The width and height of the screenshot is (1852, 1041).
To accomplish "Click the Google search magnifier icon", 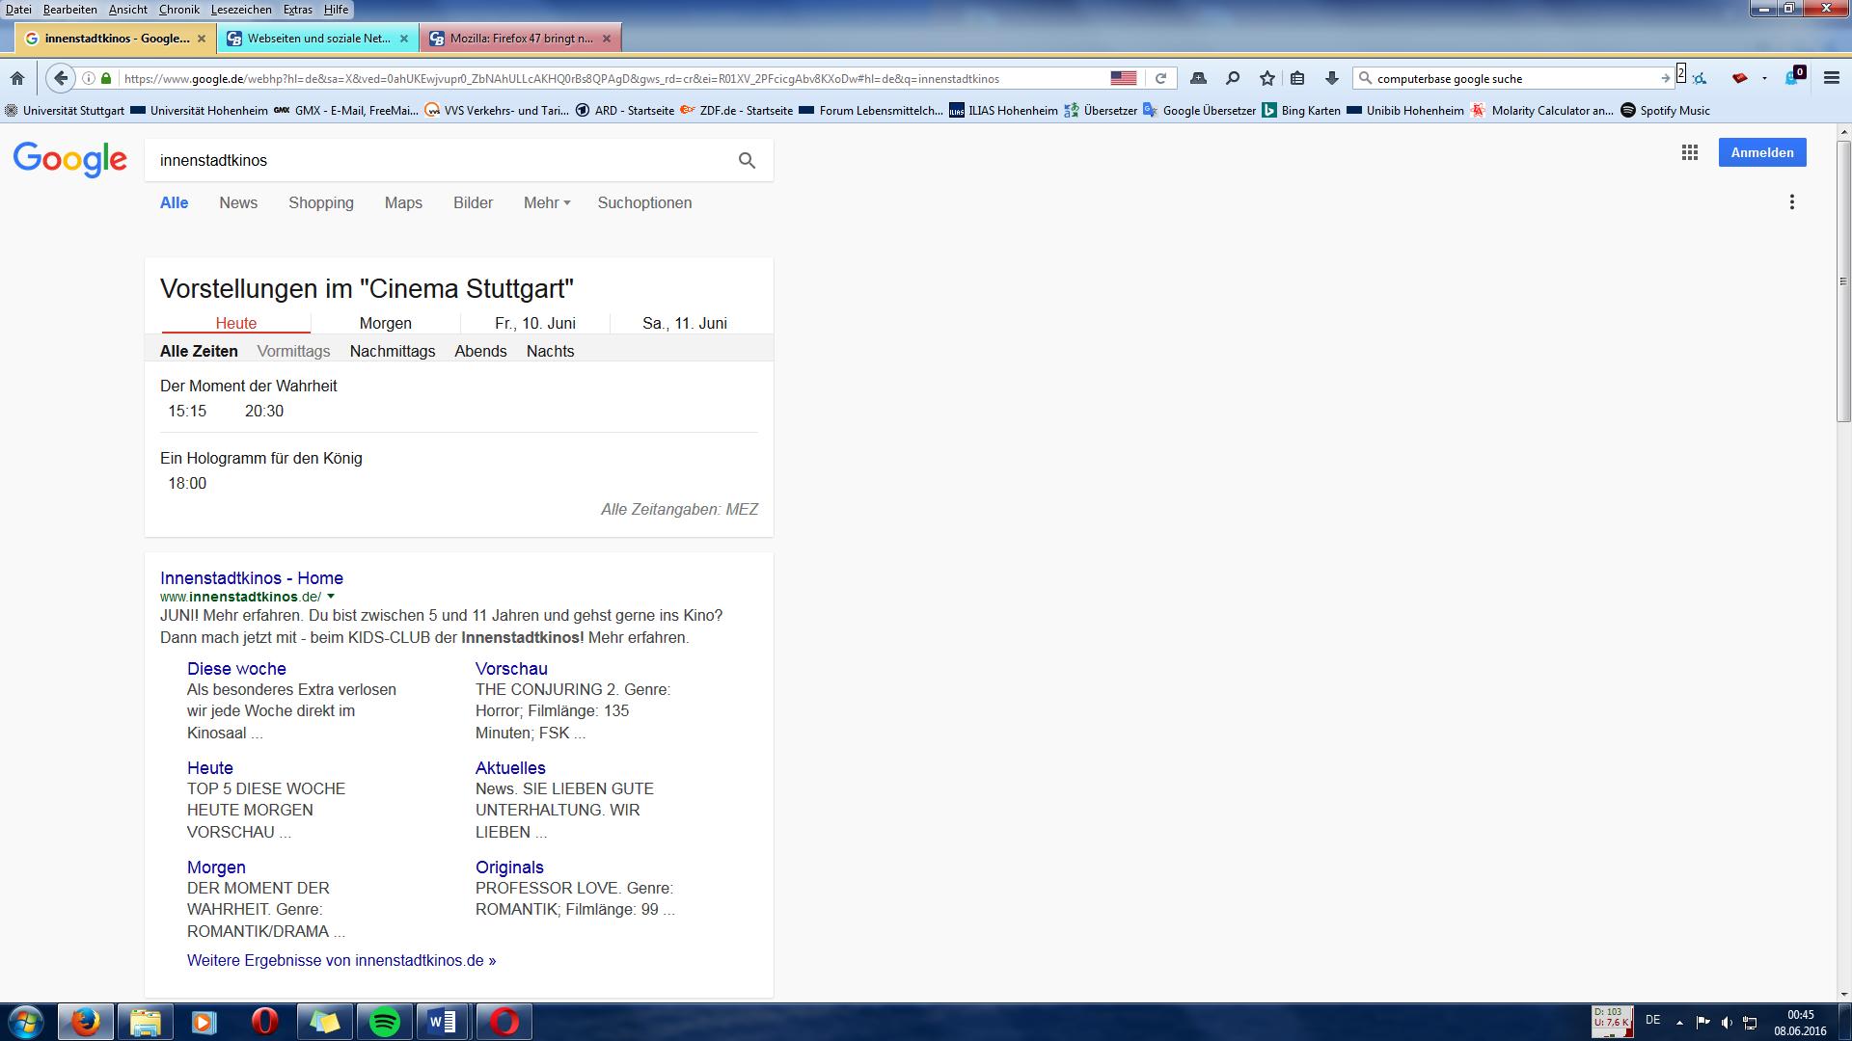I will pos(747,161).
